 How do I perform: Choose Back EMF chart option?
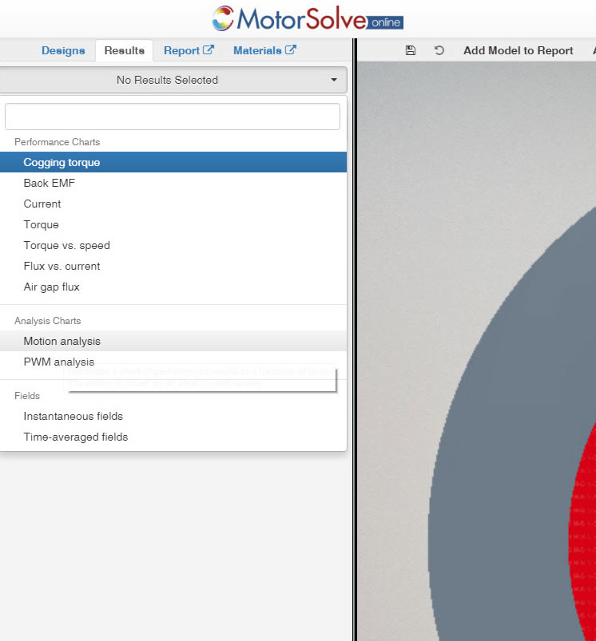coord(173,183)
